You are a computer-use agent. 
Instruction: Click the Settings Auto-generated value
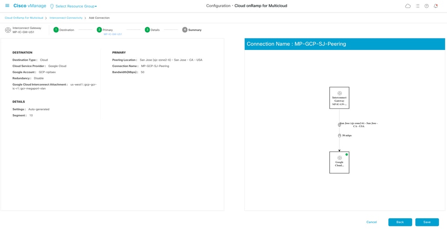pyautogui.click(x=39, y=109)
